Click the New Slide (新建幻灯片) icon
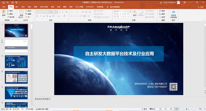The width and height of the screenshot is (206, 111). click(21, 12)
